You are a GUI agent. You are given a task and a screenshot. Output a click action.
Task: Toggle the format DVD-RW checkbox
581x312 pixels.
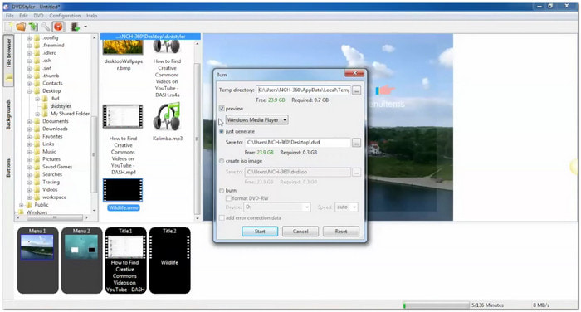point(228,198)
